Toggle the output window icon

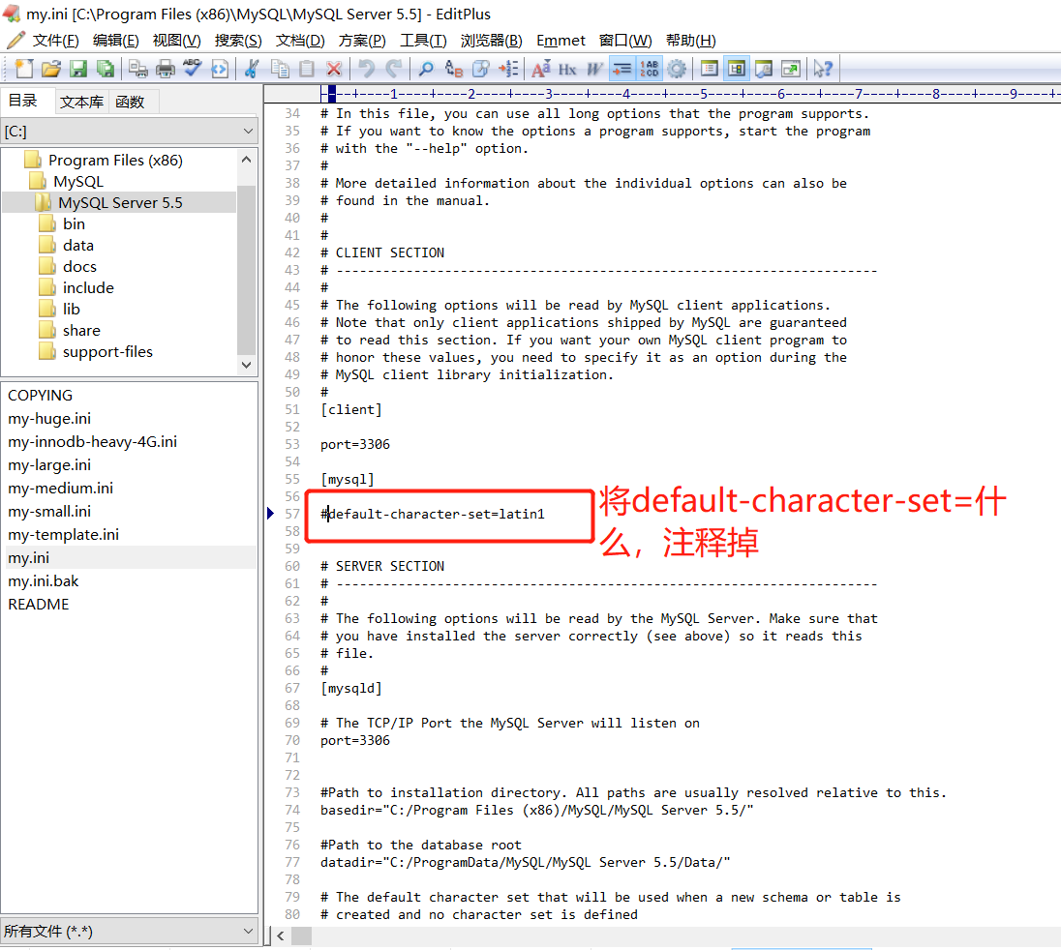click(763, 69)
